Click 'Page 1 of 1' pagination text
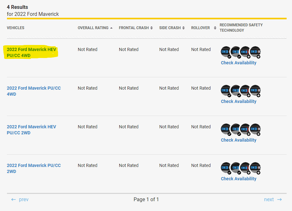The height and width of the screenshot is (211, 292). tap(146, 199)
